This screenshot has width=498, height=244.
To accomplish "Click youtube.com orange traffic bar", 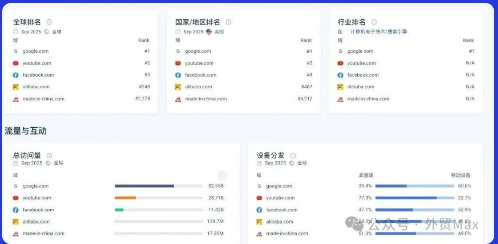I will coord(125,198).
